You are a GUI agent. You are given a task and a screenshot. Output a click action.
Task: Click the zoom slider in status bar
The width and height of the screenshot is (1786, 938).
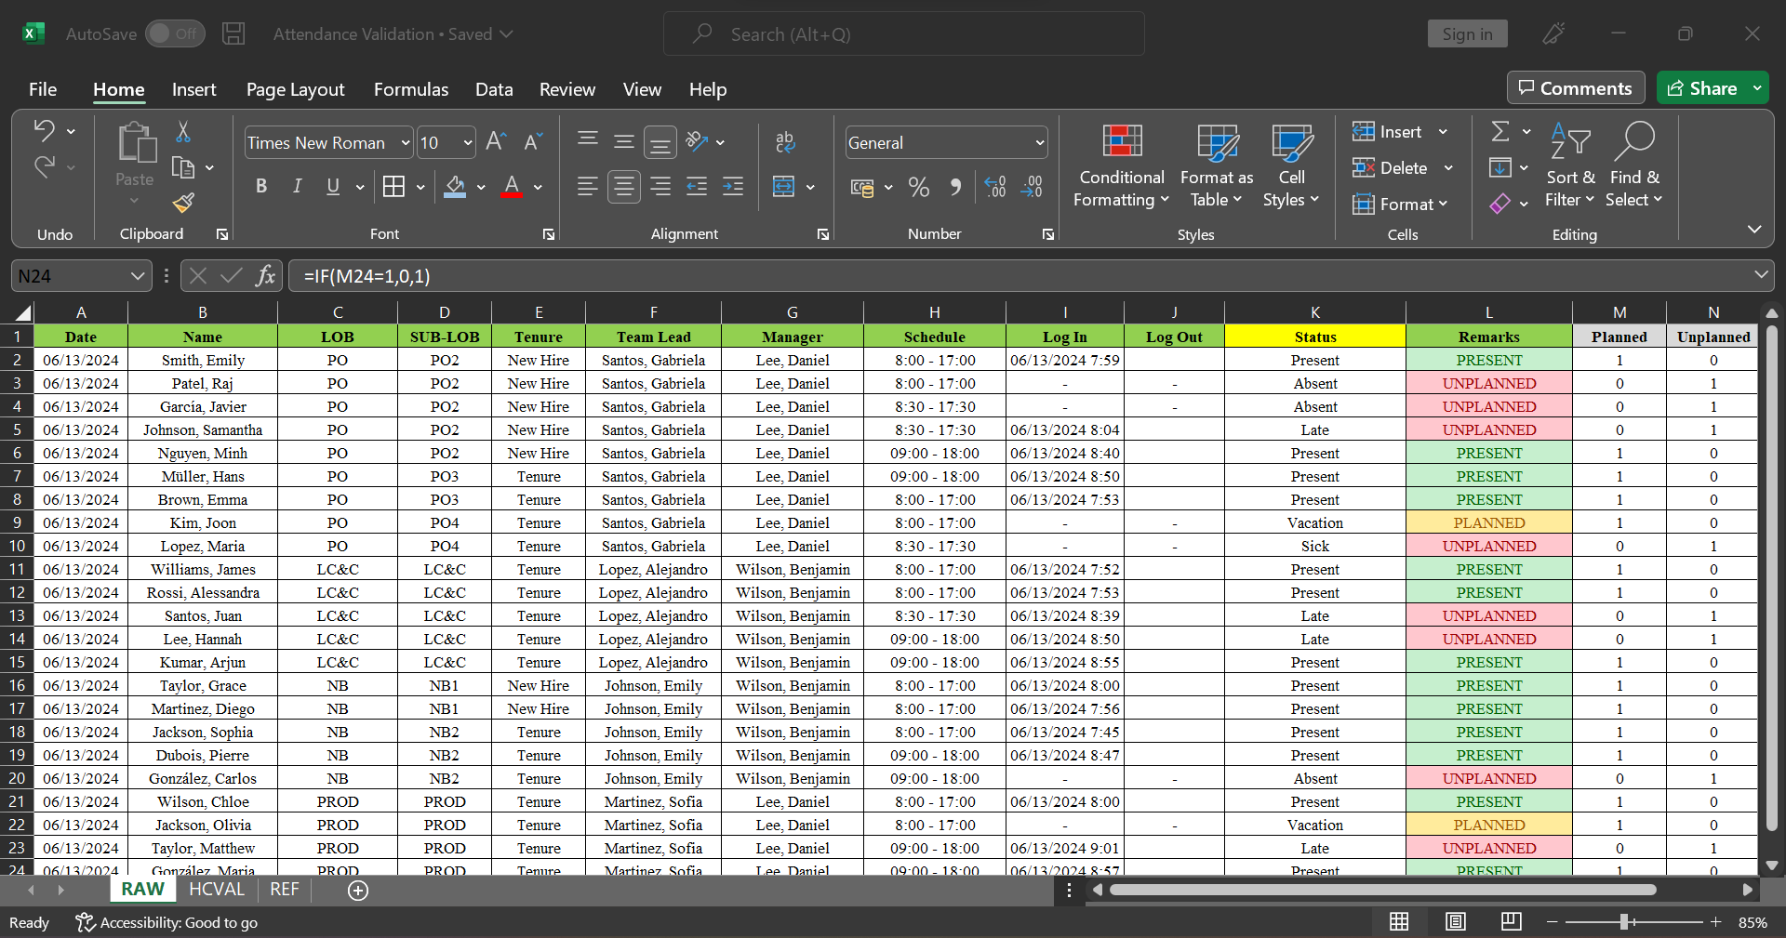click(x=1624, y=922)
